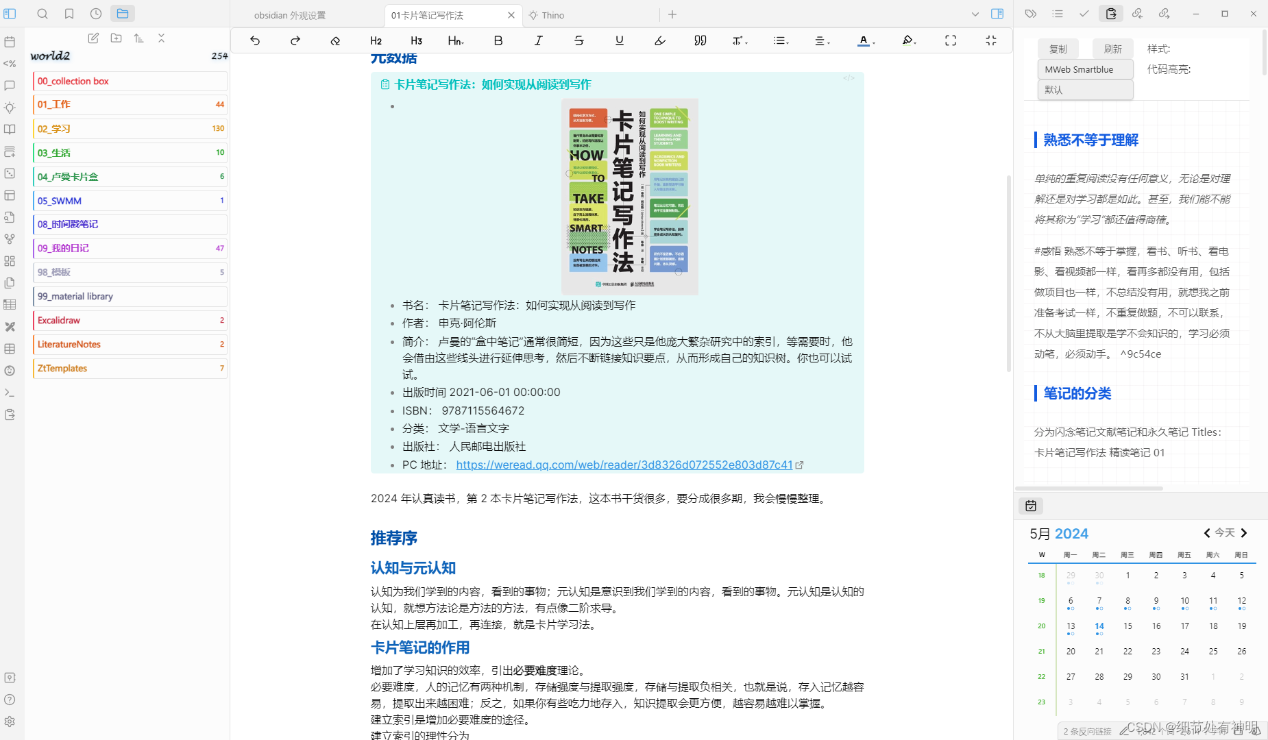Open daily note calendar ribbon icon
Viewport: 1268px width, 740px height.
coord(10,42)
